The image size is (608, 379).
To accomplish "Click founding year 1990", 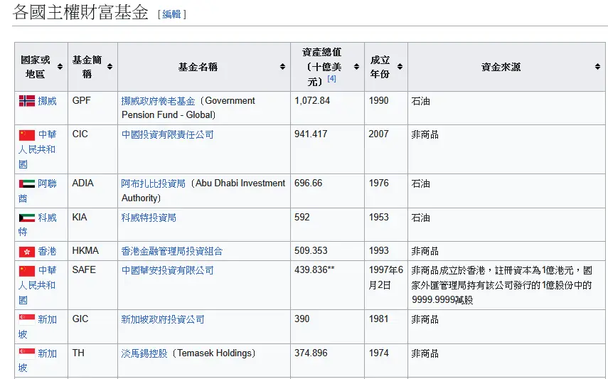I will pyautogui.click(x=378, y=101).
